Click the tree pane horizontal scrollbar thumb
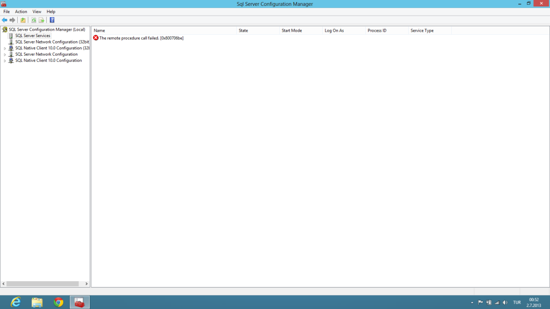 (42, 284)
